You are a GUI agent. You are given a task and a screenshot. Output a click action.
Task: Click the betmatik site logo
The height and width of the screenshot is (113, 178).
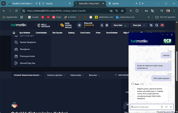(19, 25)
